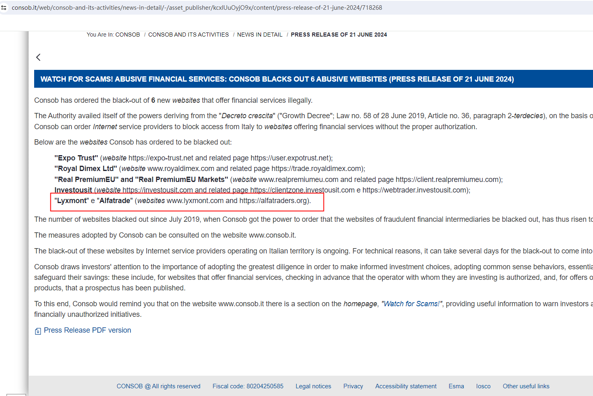
Task: Open Legal notices footer link
Action: [313, 386]
